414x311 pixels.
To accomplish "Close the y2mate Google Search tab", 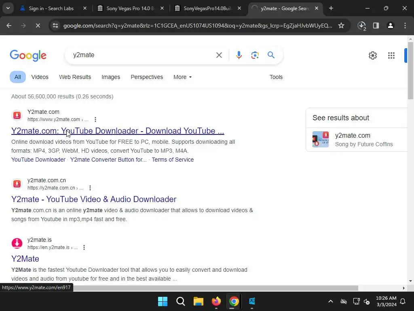I will click(x=317, y=8).
